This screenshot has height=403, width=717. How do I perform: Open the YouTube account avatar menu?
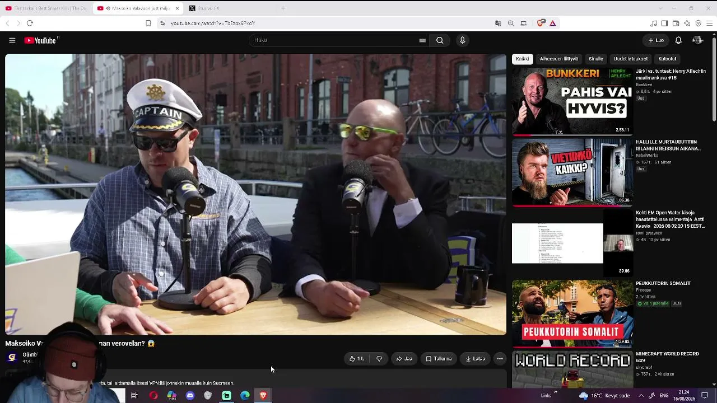pos(697,40)
